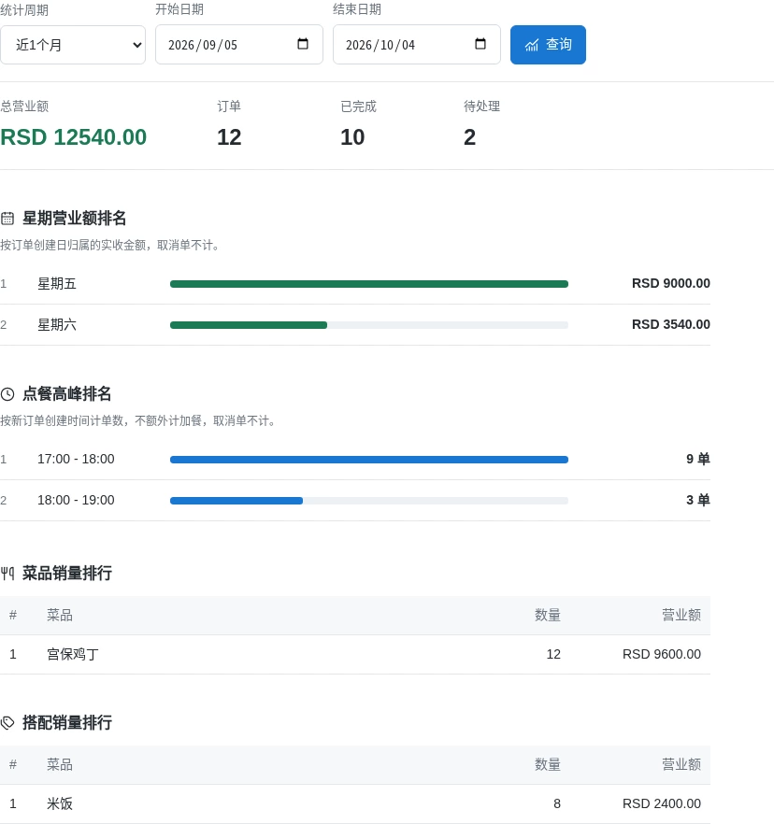Open the calendar picker in the 开始日期 field

pyautogui.click(x=303, y=44)
